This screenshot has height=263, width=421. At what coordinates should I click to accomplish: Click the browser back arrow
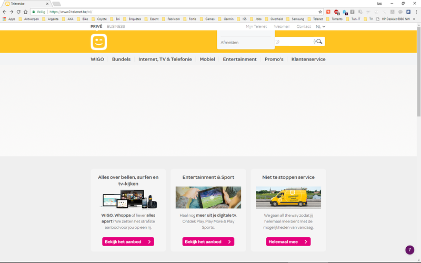5,12
